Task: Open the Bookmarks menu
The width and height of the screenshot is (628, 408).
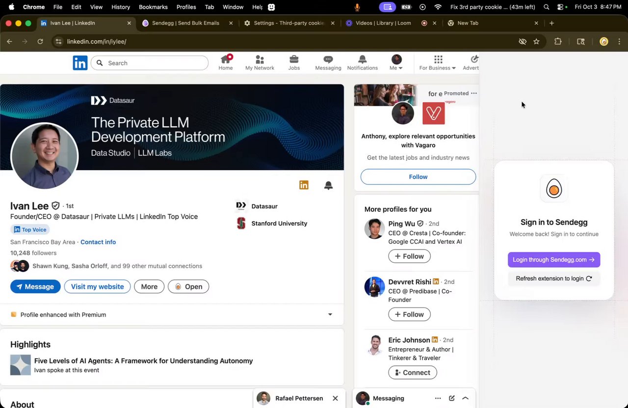Action: tap(153, 7)
